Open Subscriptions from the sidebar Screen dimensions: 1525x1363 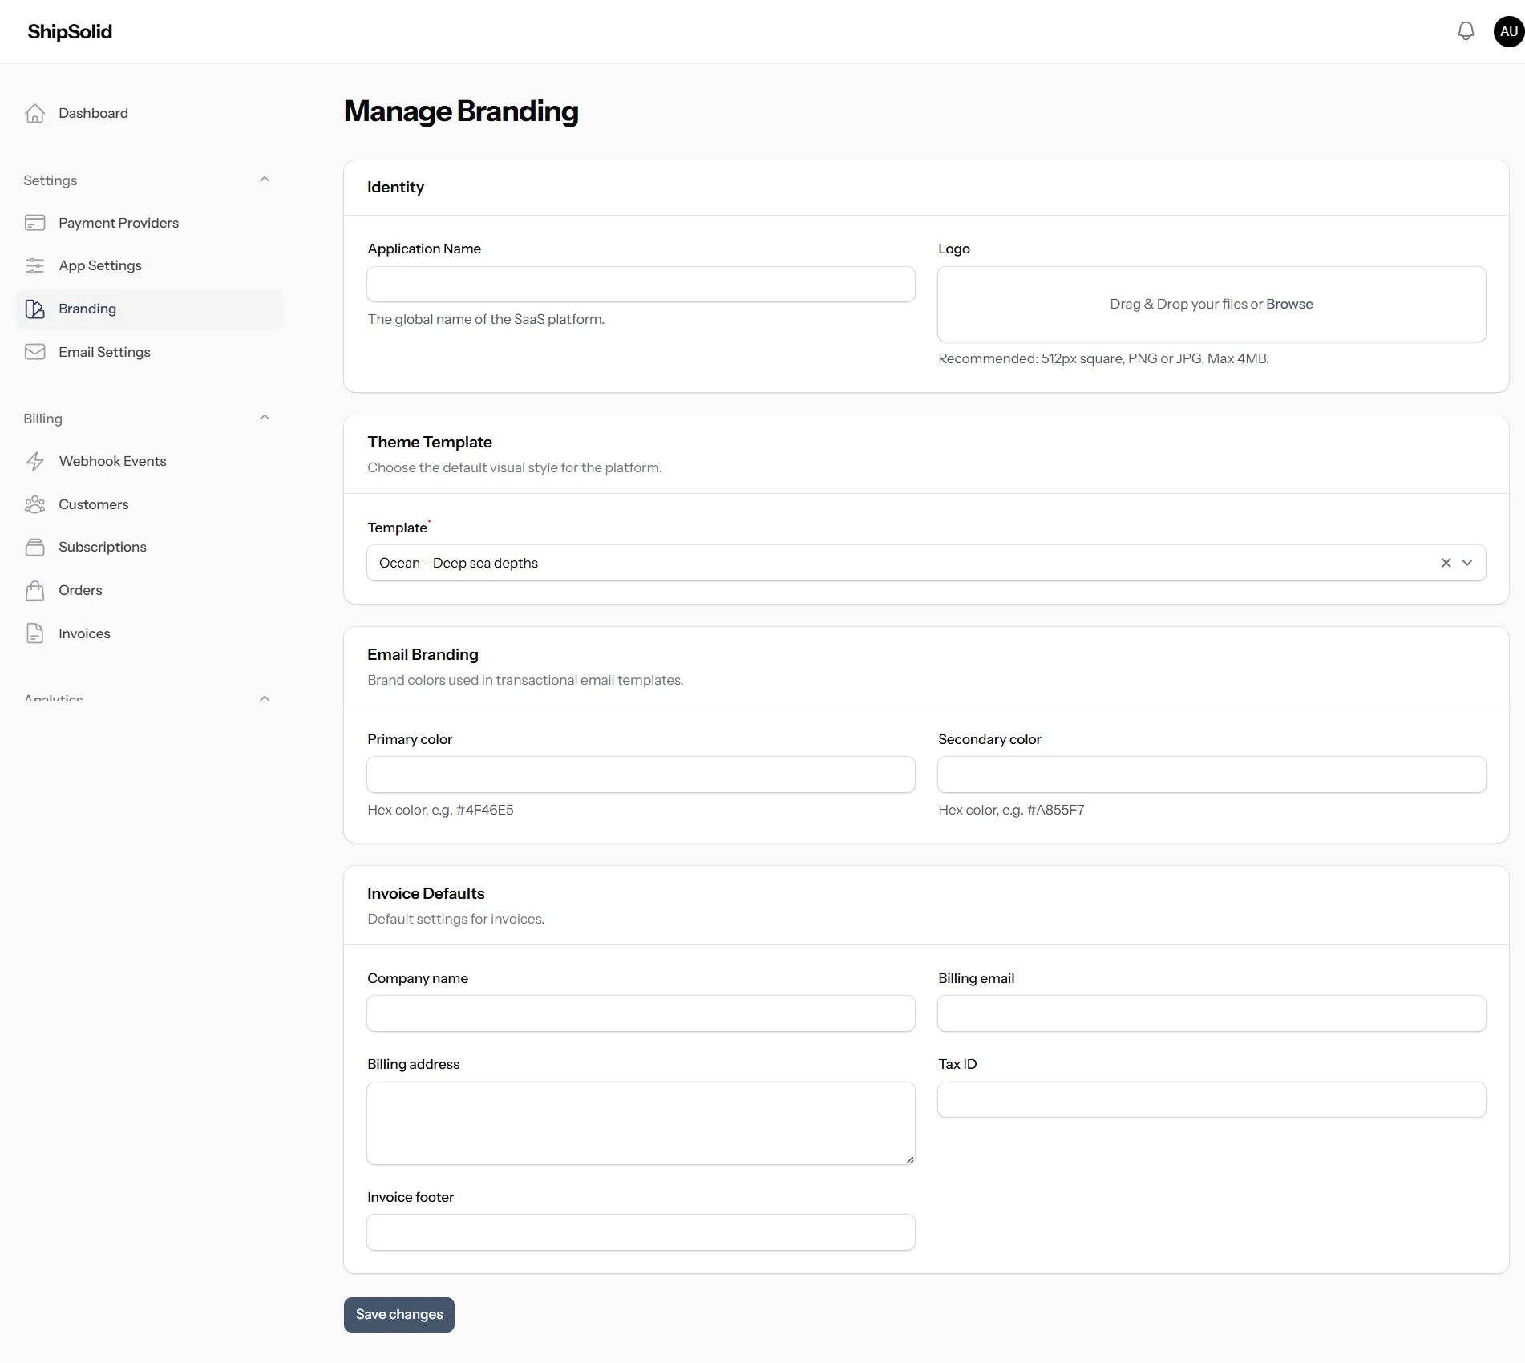(x=102, y=547)
